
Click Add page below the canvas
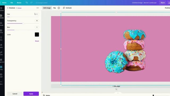pyautogui.click(x=116, y=86)
